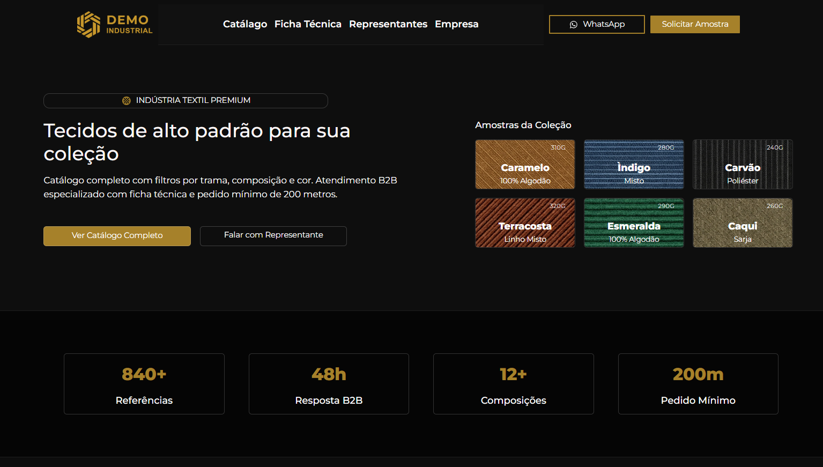The width and height of the screenshot is (823, 467).
Task: Click the 240G weight label on Carvão
Action: (775, 147)
